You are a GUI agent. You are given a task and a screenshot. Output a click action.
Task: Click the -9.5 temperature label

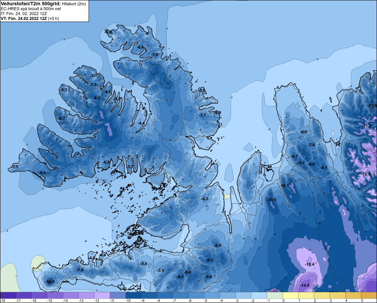[x=180, y=277]
